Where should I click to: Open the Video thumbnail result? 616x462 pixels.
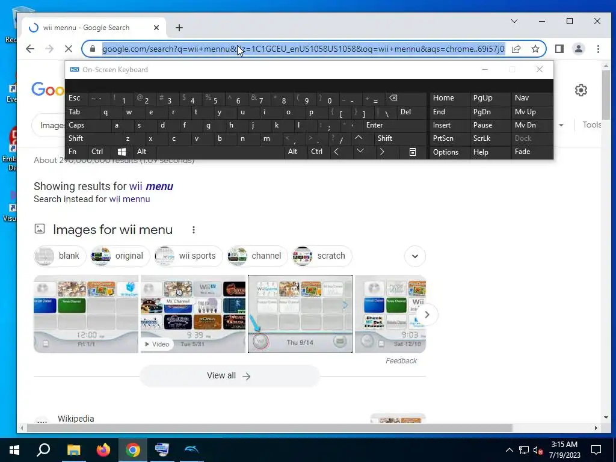coord(193,314)
